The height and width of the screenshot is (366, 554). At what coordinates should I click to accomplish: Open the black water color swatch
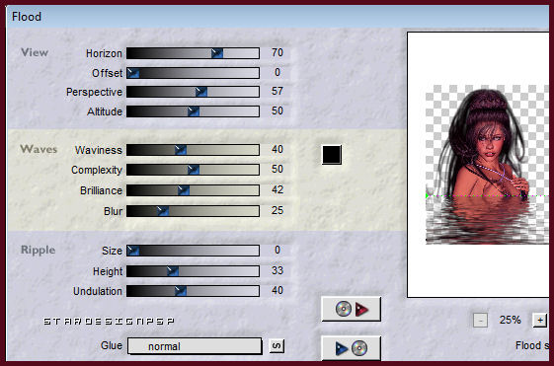tap(332, 155)
